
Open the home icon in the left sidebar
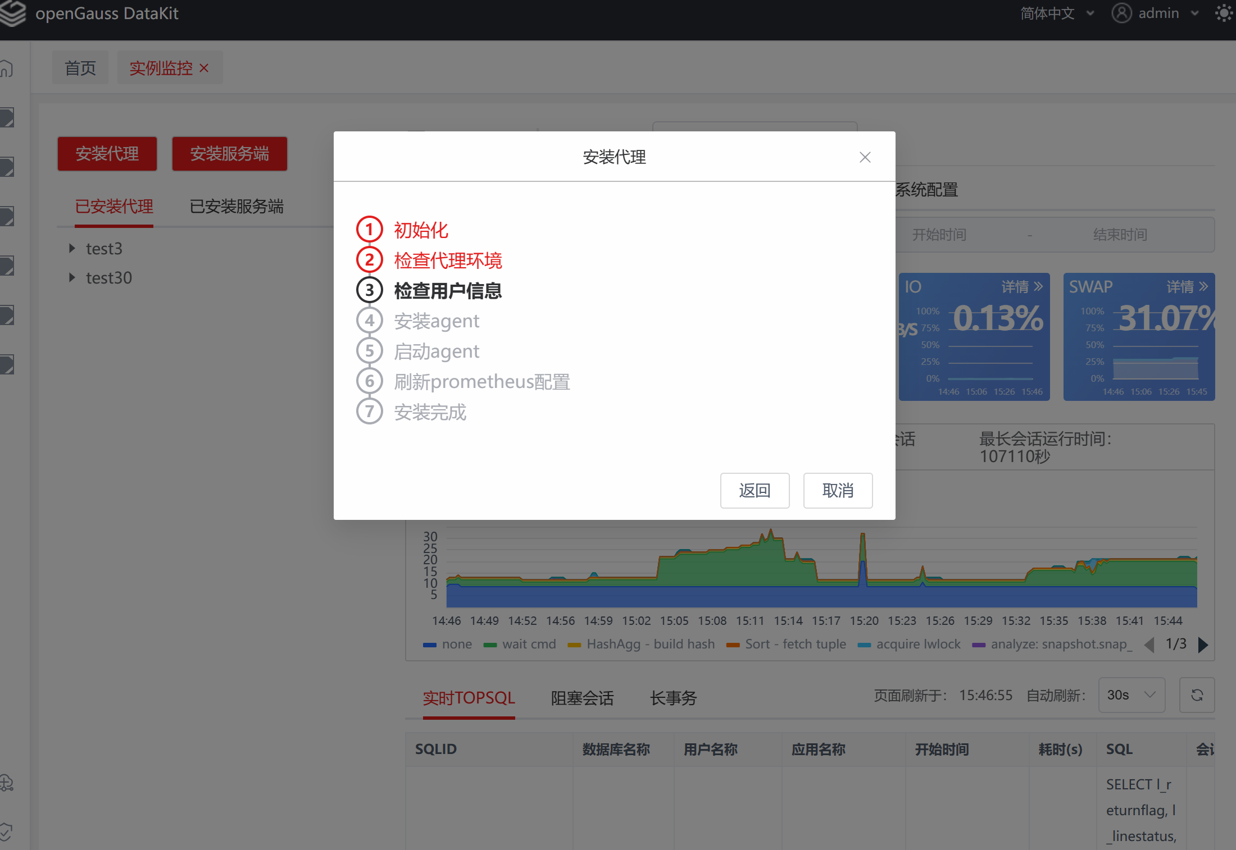(x=8, y=67)
